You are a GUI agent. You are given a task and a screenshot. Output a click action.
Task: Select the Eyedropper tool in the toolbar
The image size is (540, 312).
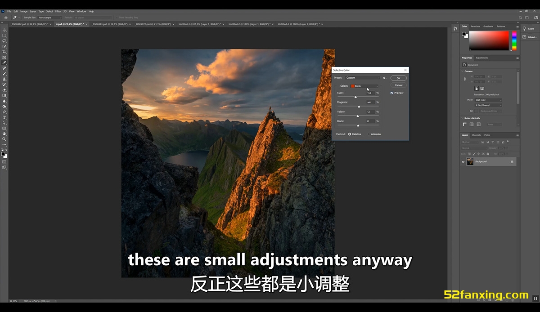[4, 63]
